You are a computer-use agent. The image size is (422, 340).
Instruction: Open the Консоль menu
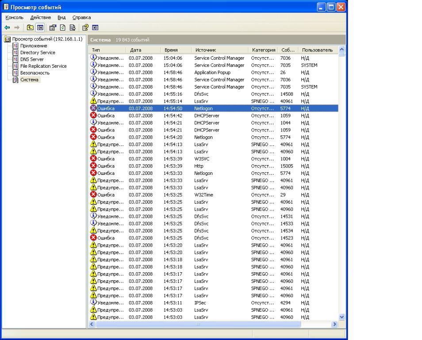15,18
